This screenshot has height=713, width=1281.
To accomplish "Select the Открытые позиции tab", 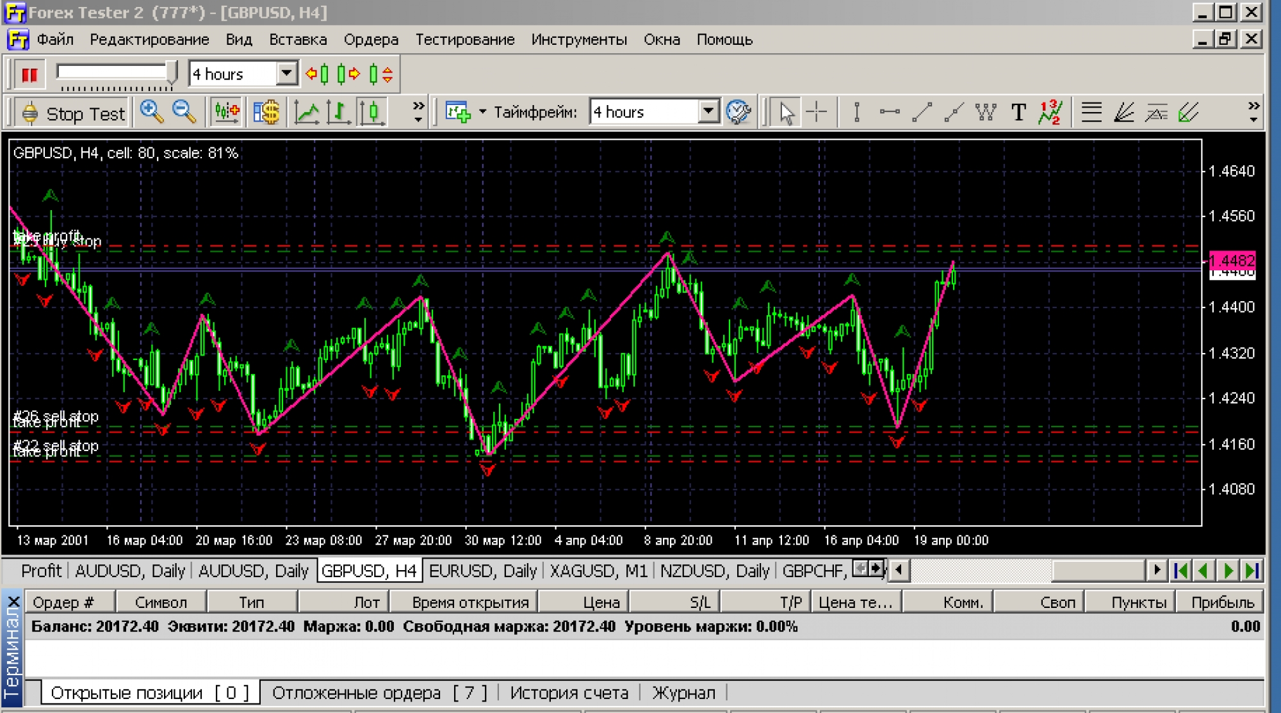I will pyautogui.click(x=150, y=693).
